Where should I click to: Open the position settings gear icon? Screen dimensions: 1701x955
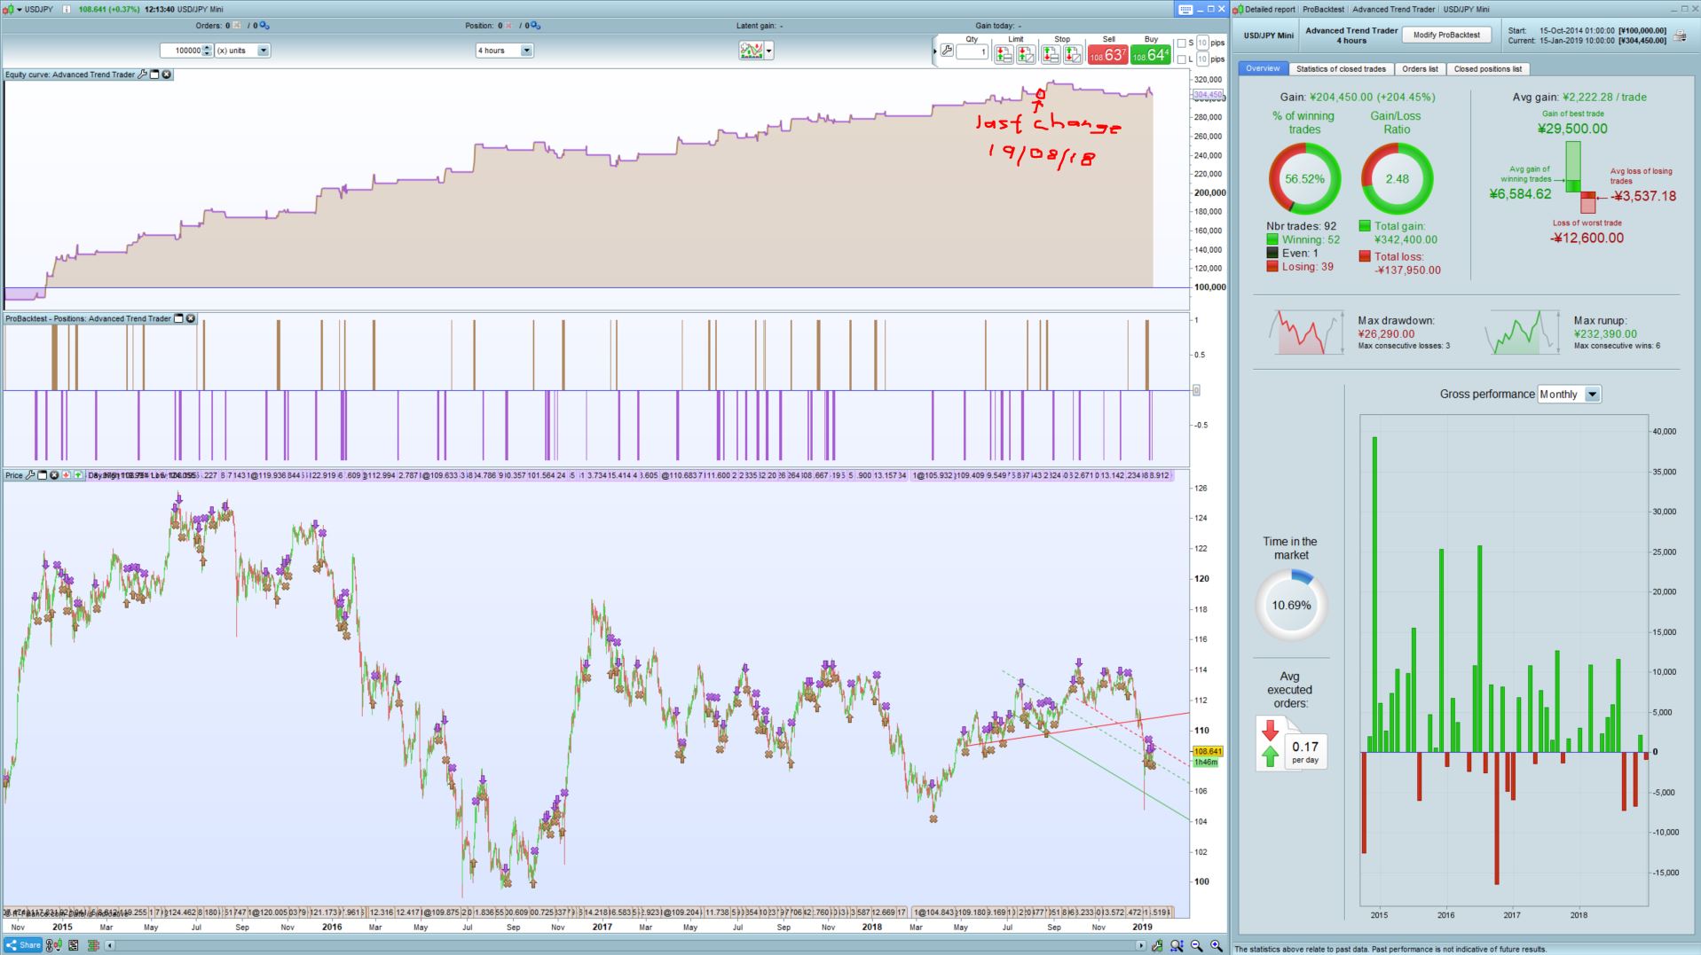point(537,26)
